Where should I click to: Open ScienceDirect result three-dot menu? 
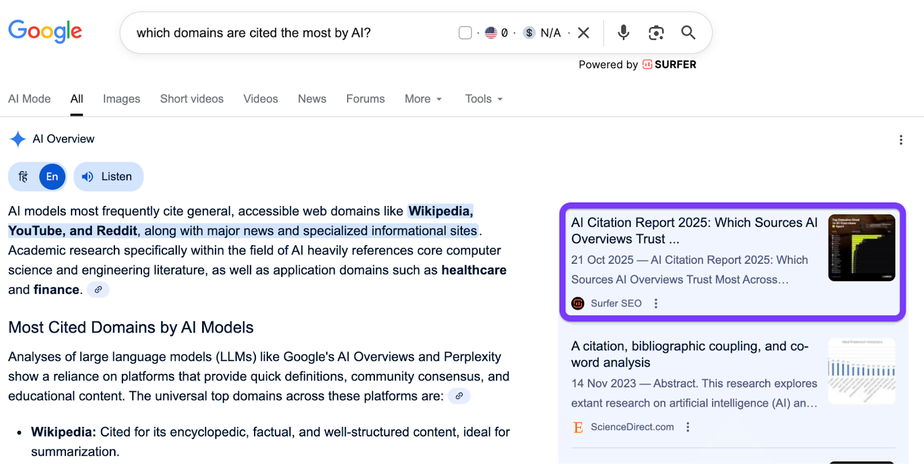[688, 427]
